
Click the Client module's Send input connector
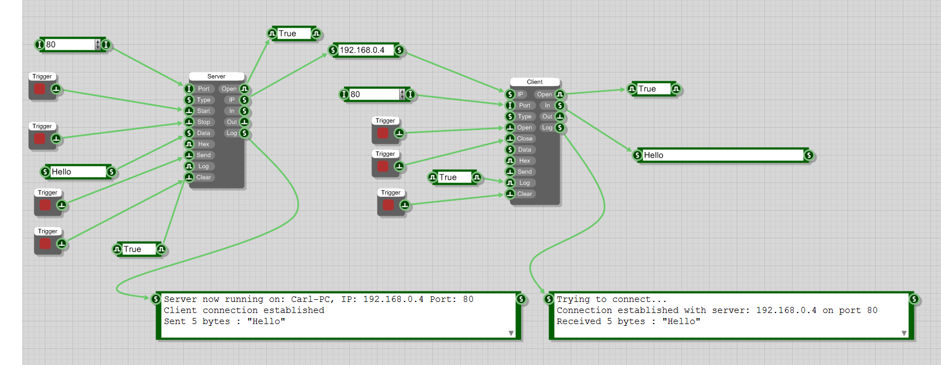[x=510, y=172]
